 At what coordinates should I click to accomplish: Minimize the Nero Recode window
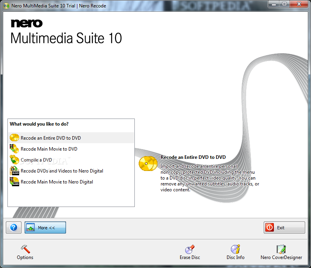pyautogui.click(x=274, y=4)
